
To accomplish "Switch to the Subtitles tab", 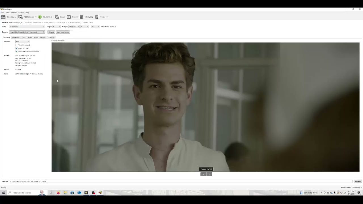I will pyautogui.click(x=43, y=37).
